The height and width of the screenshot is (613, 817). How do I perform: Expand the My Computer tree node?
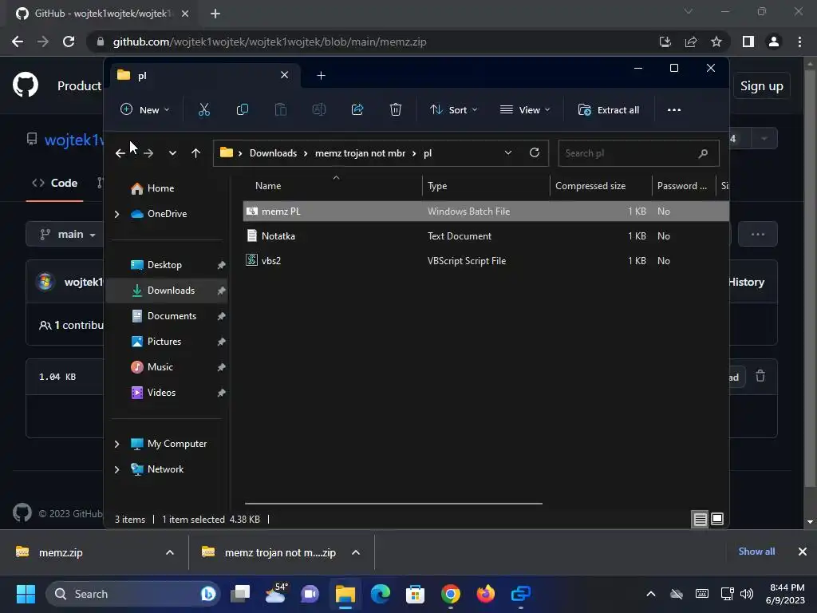coord(117,444)
